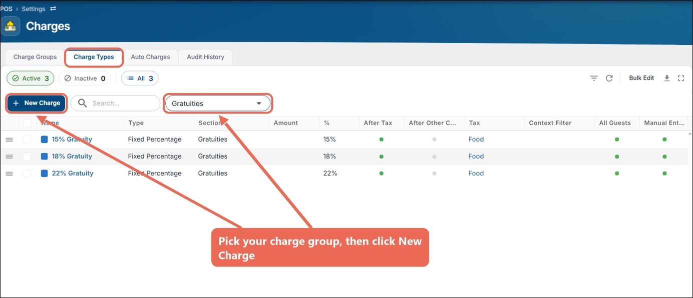
Task: Tick the checkbox for 22% Gratuity
Action: (27, 173)
